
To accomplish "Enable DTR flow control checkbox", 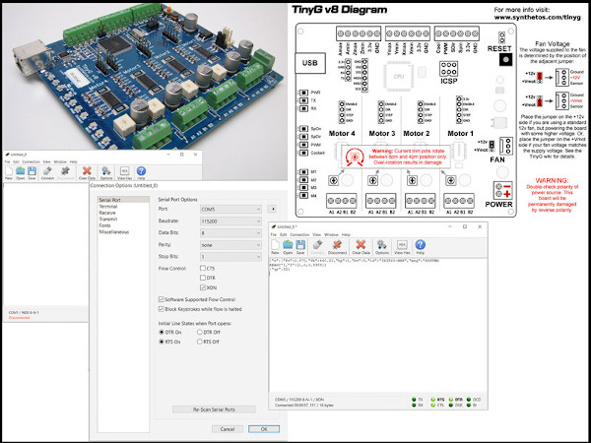I will point(203,278).
